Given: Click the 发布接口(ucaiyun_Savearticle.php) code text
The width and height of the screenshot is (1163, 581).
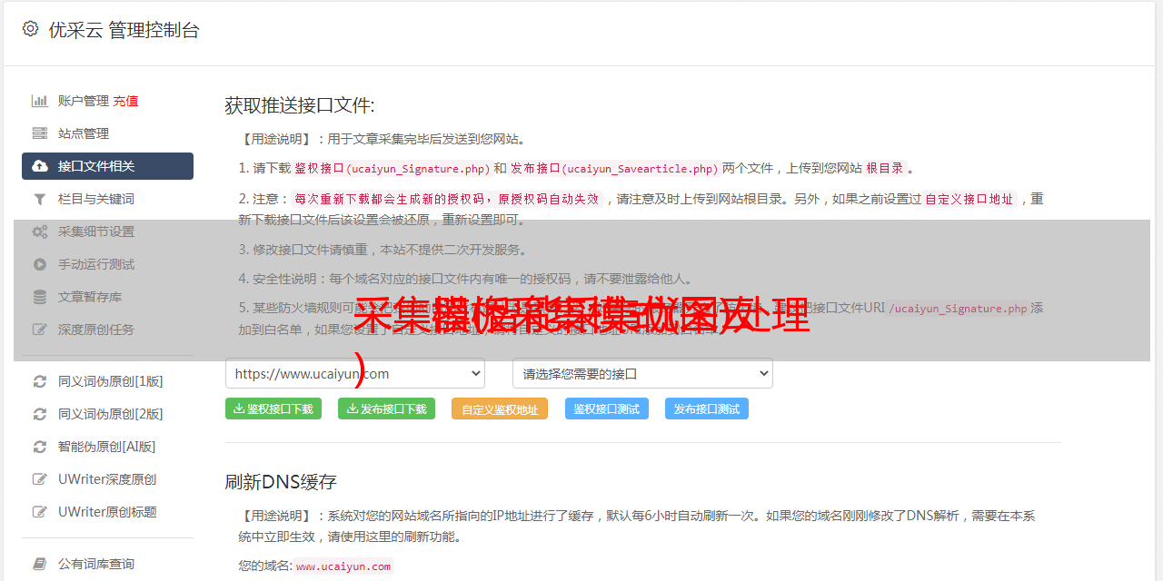Looking at the screenshot, I should [x=614, y=169].
